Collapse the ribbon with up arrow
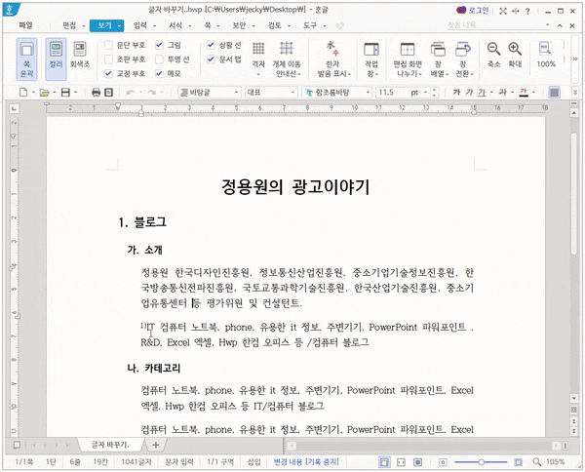 [x=560, y=25]
